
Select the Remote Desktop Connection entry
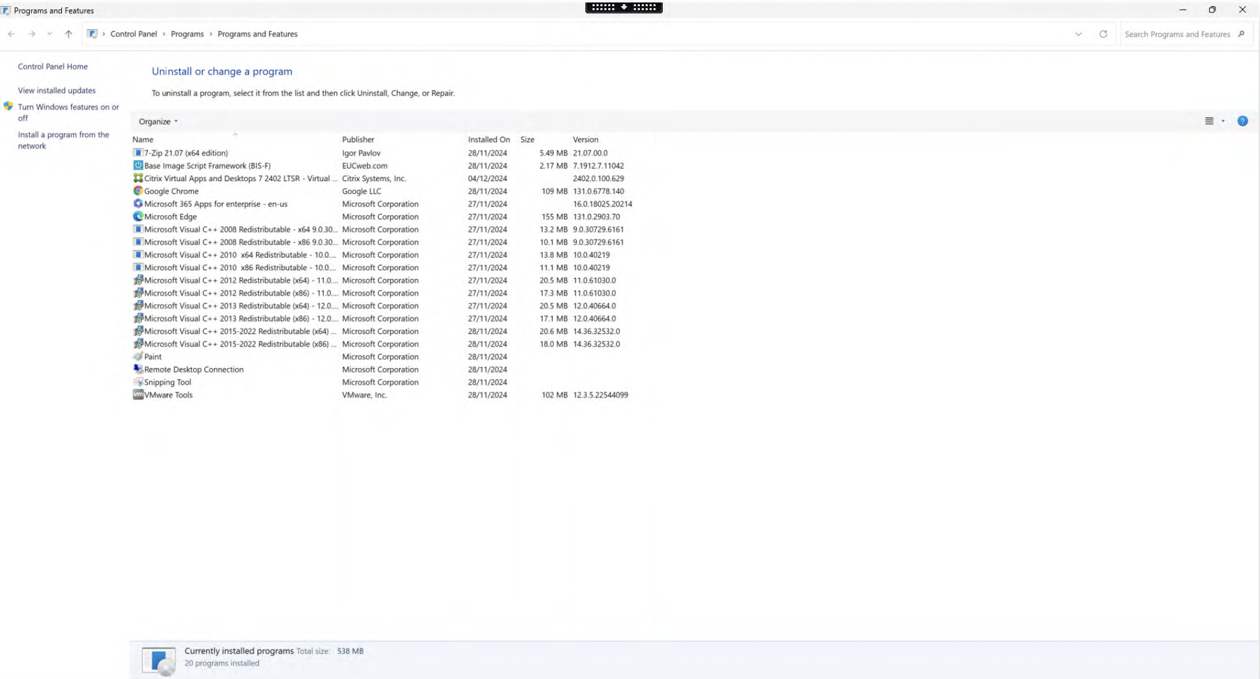coord(194,369)
